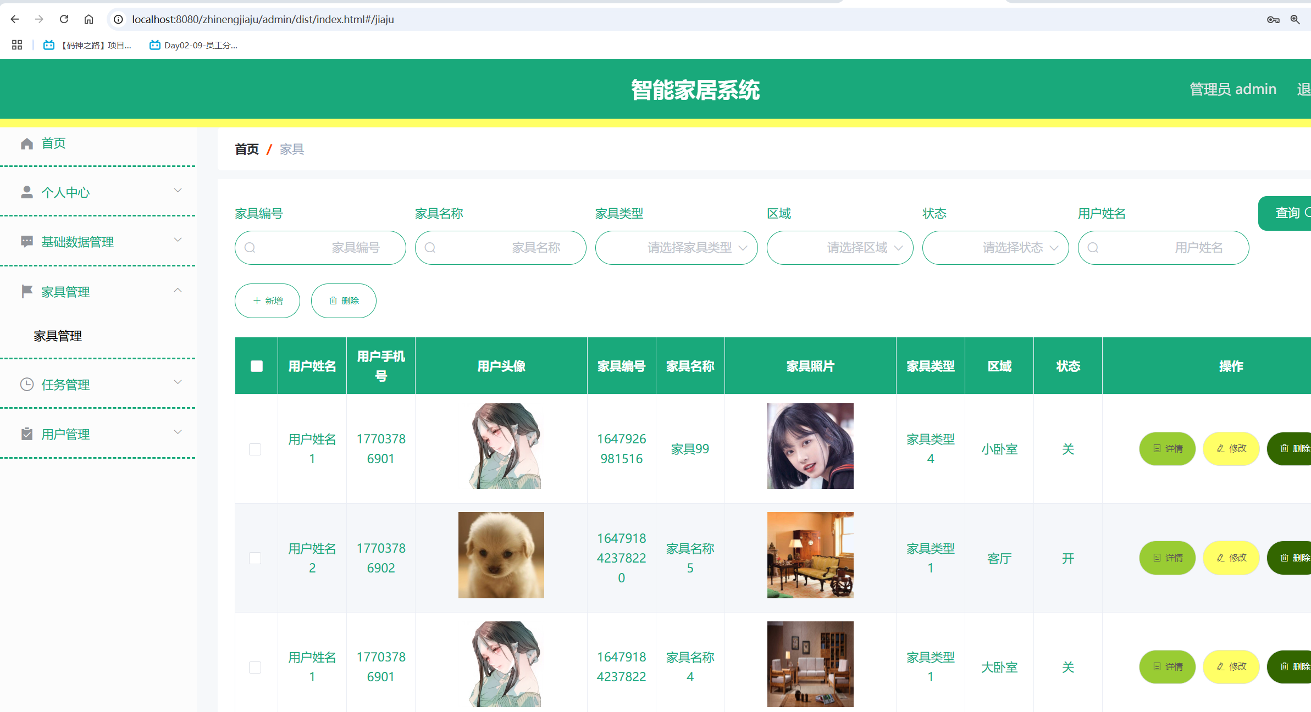The width and height of the screenshot is (1311, 712).
Task: Check the row checkbox for 家具99
Action: (255, 449)
